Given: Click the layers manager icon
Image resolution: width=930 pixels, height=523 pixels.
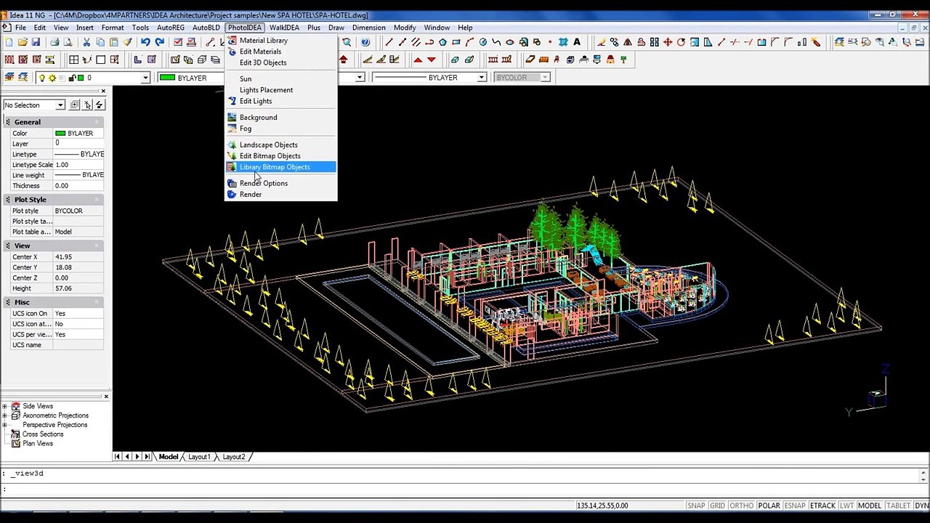Looking at the screenshot, I should coord(9,78).
